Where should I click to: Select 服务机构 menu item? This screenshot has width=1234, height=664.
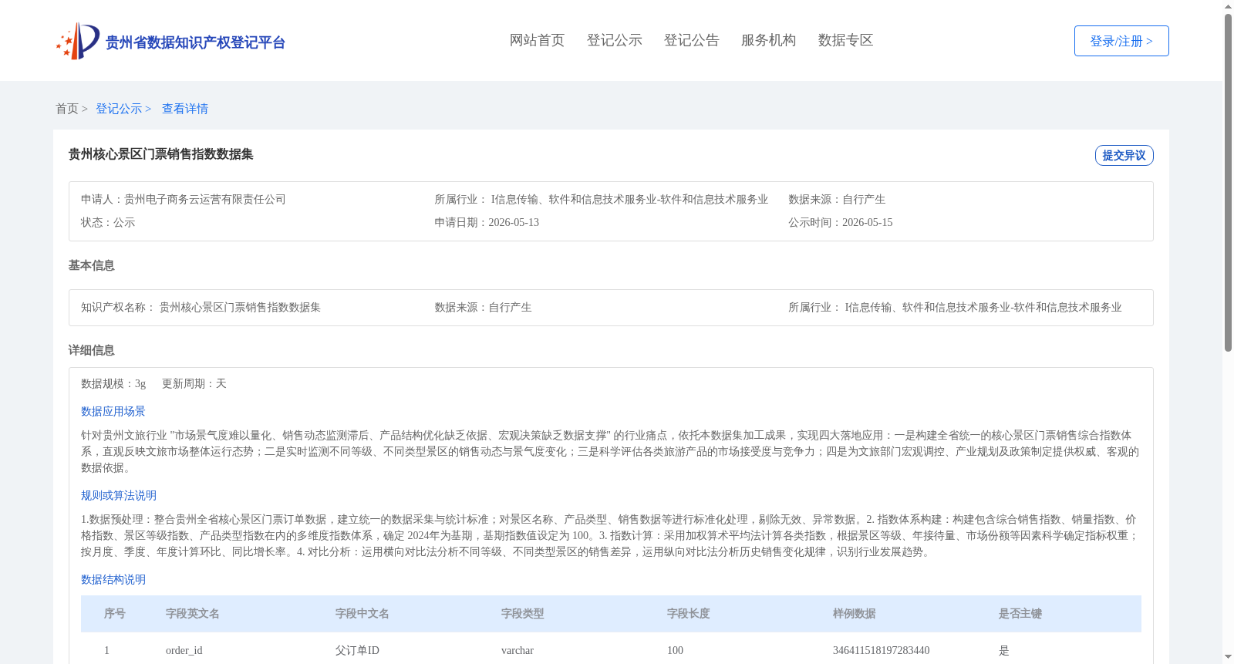[768, 40]
